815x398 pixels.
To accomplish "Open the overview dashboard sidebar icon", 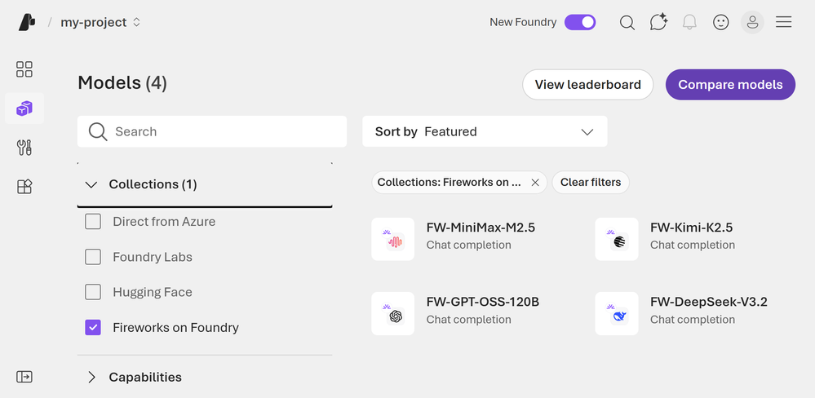I will (24, 69).
